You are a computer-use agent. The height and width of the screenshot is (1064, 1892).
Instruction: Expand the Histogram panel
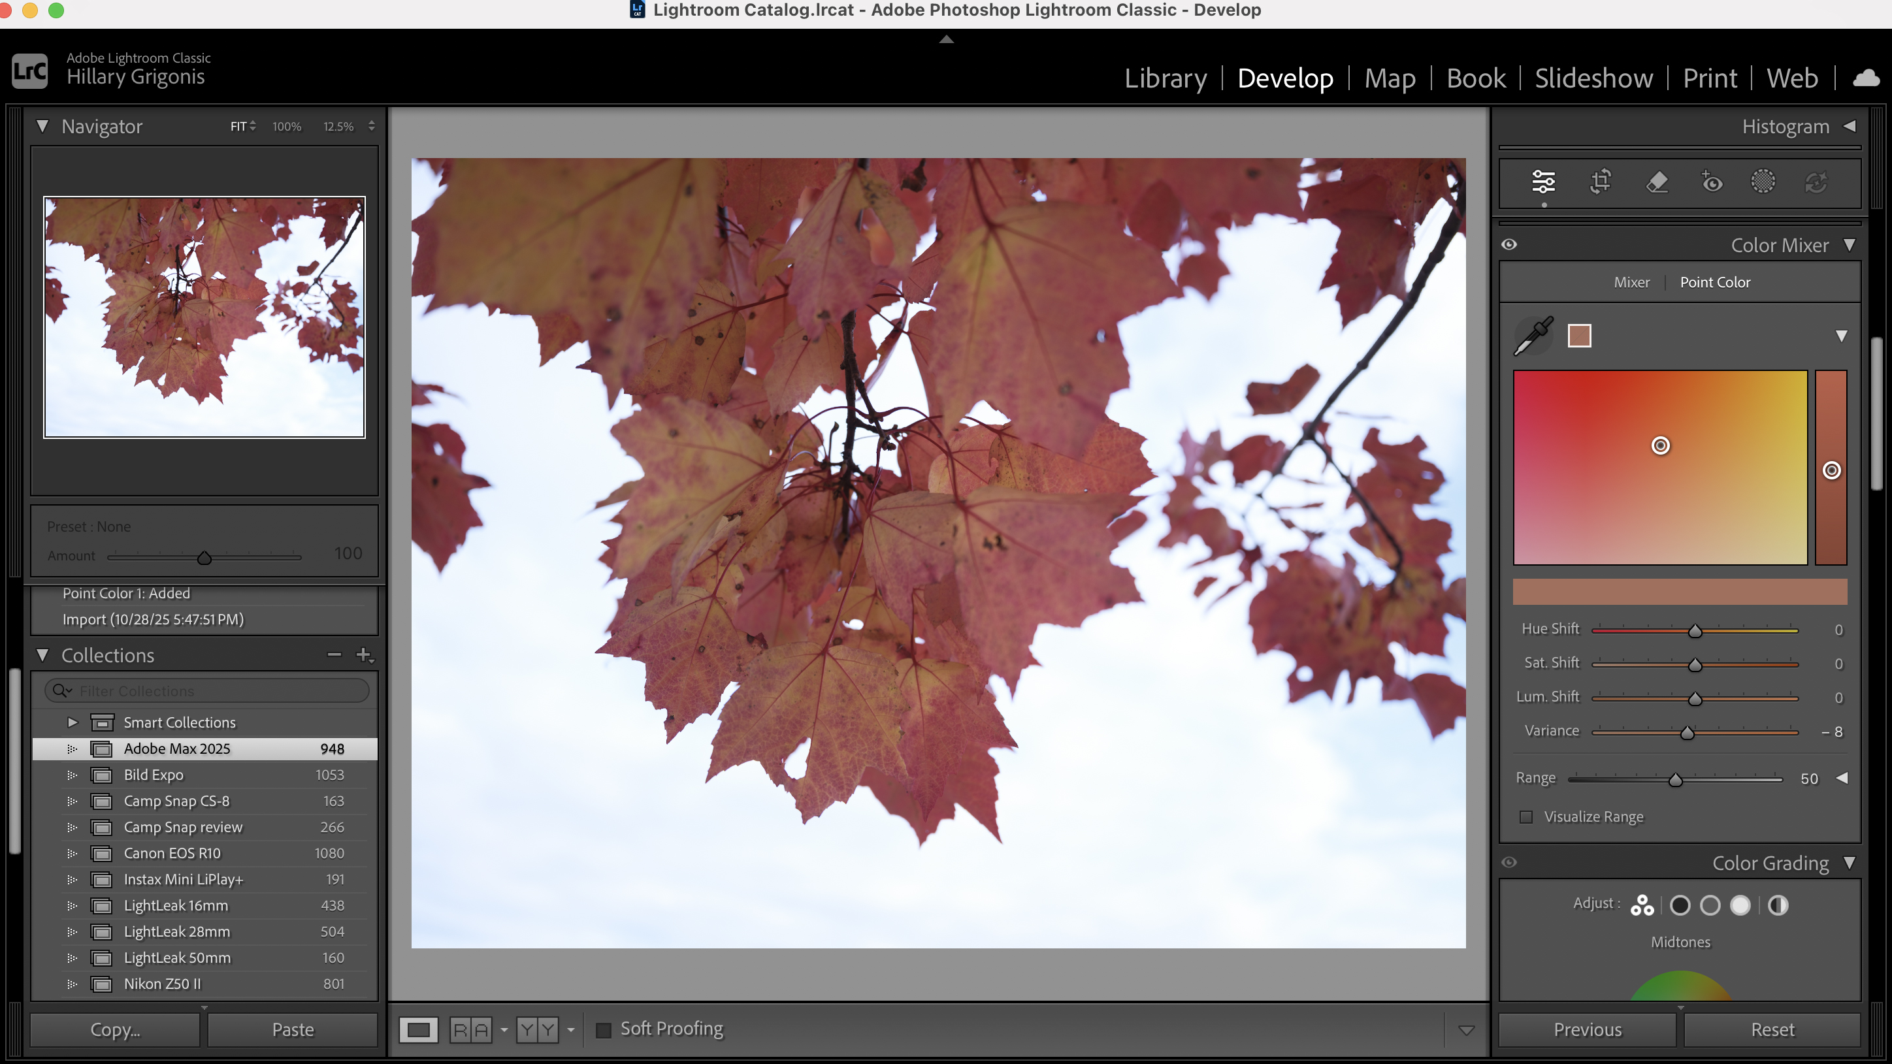pyautogui.click(x=1850, y=126)
